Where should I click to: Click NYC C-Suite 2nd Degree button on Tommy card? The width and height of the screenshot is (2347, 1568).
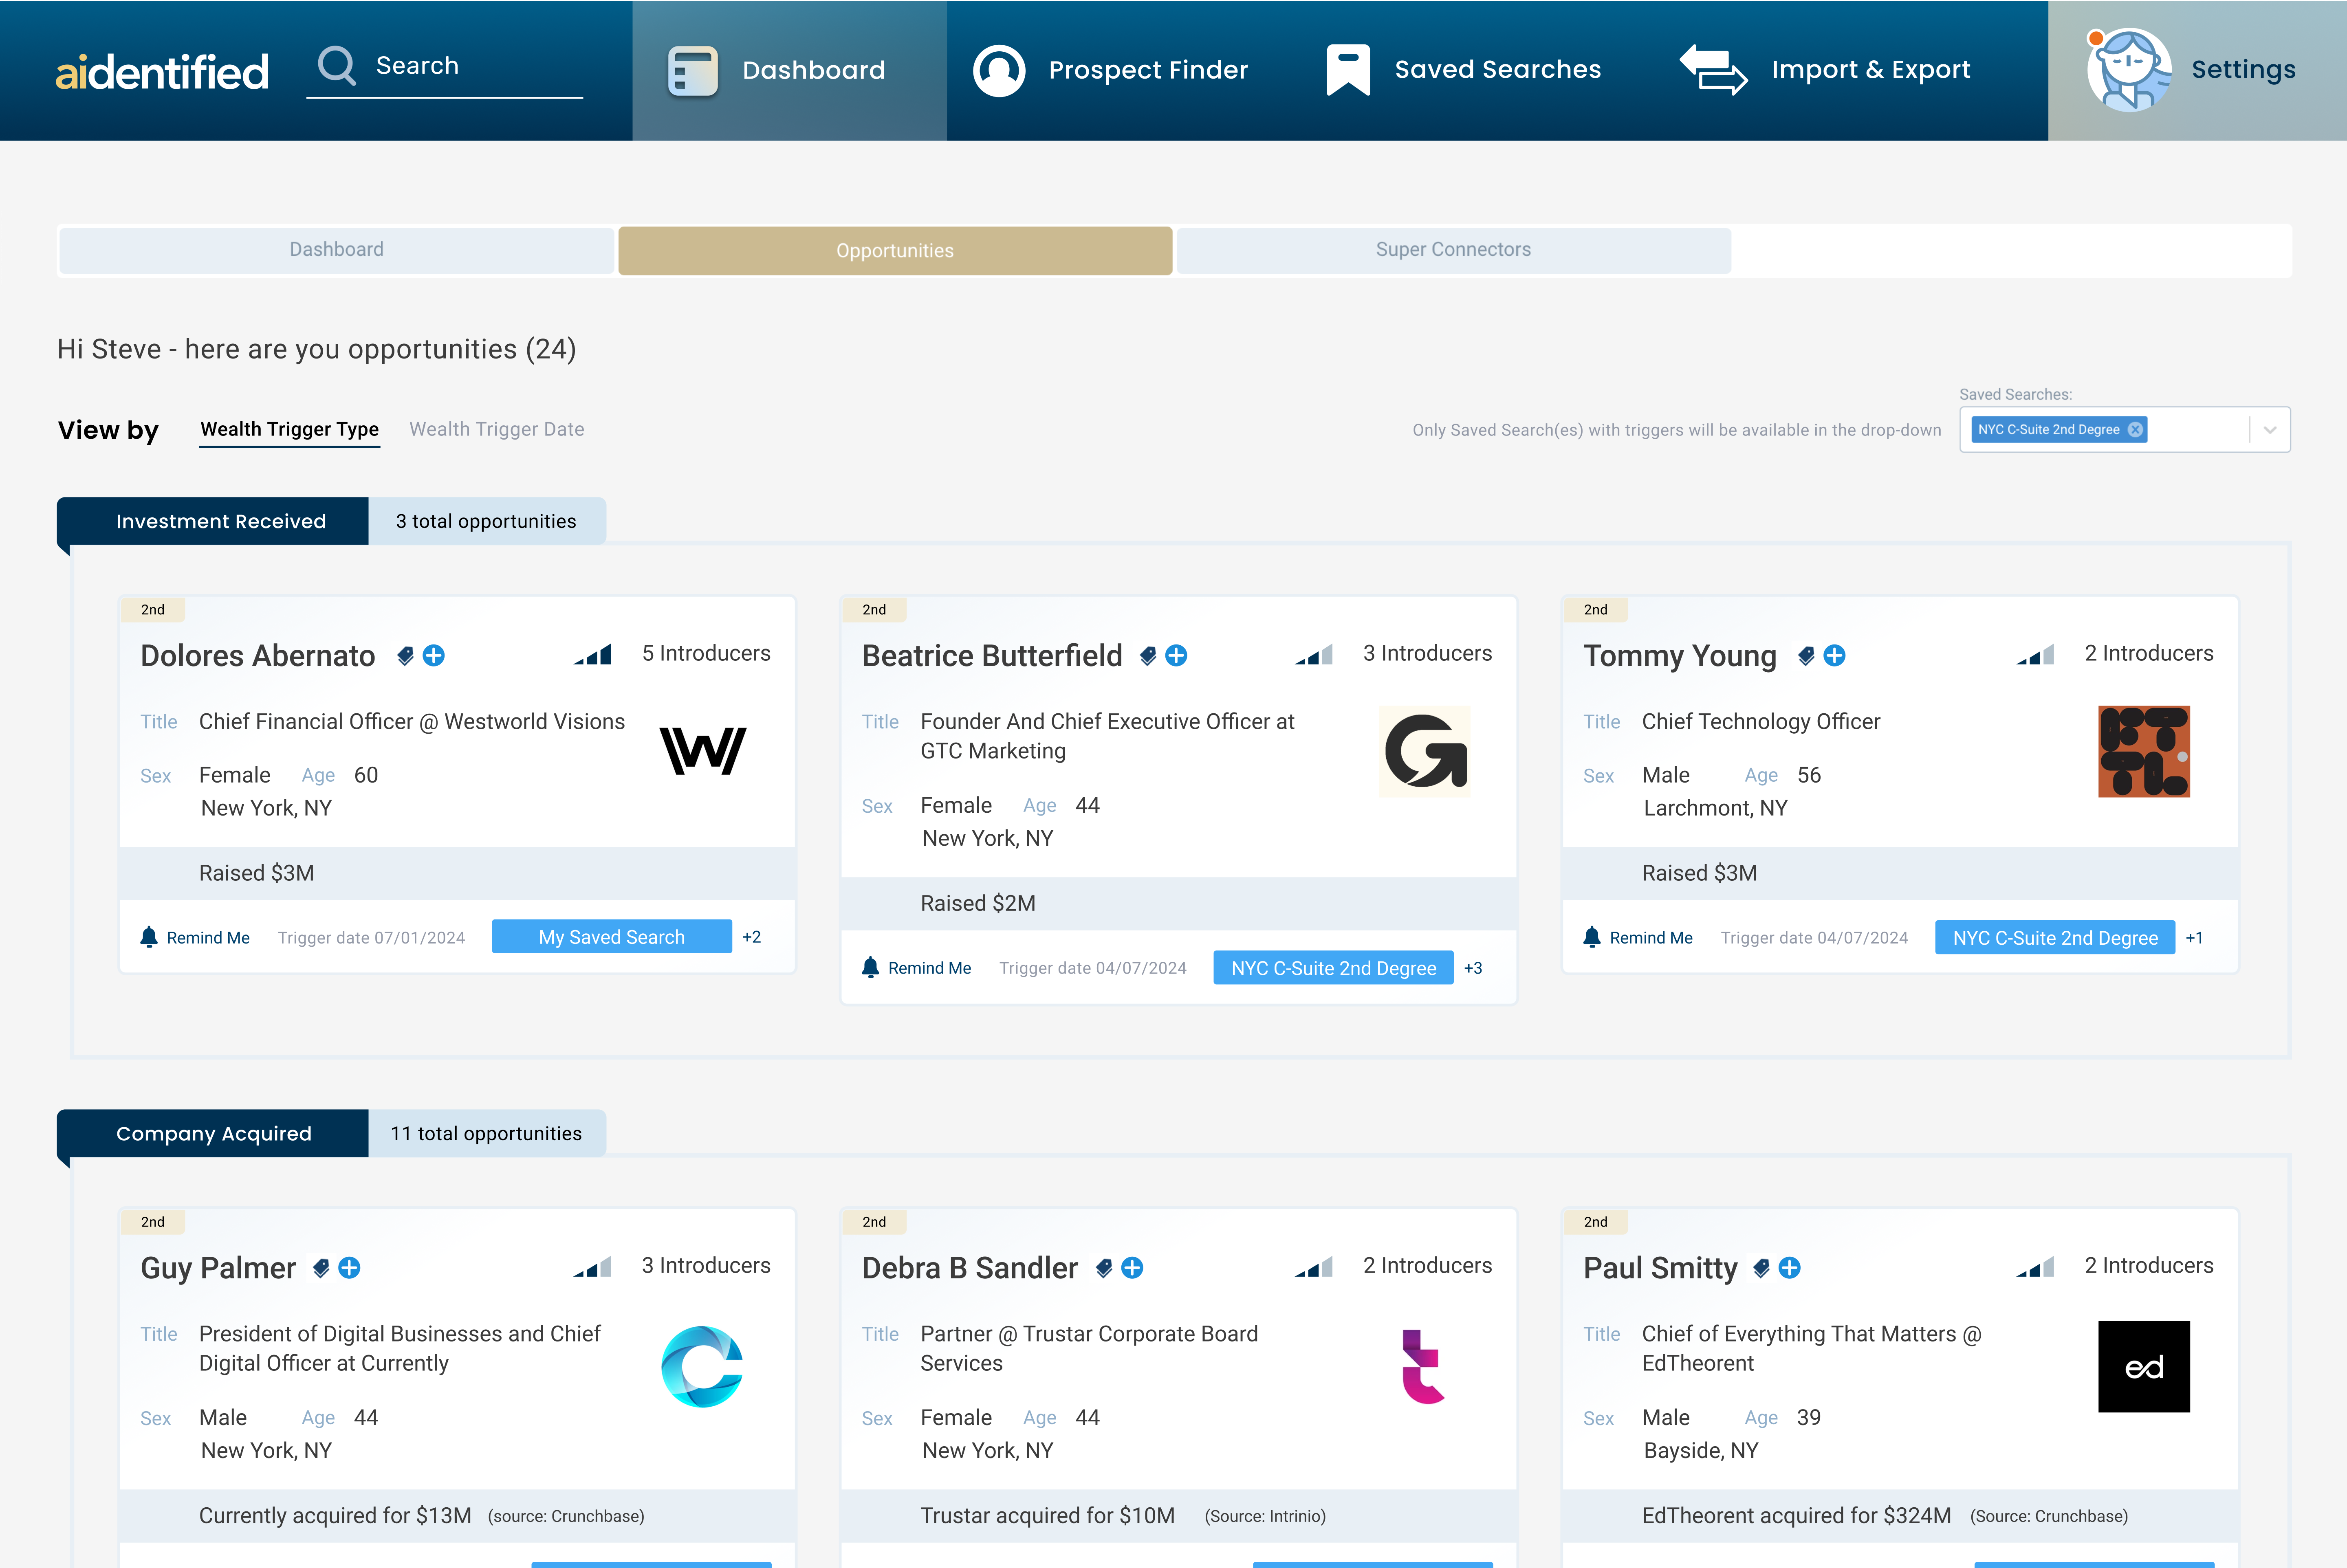(2054, 938)
